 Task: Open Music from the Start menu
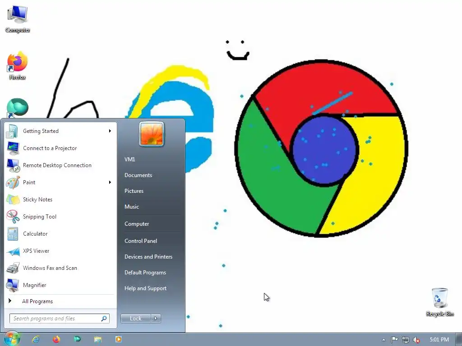[x=131, y=207]
